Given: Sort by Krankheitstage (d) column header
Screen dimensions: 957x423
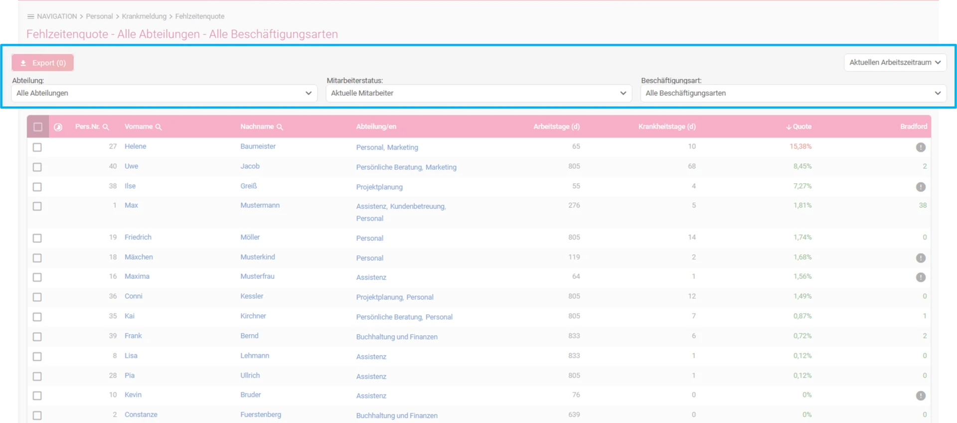Looking at the screenshot, I should (x=667, y=127).
